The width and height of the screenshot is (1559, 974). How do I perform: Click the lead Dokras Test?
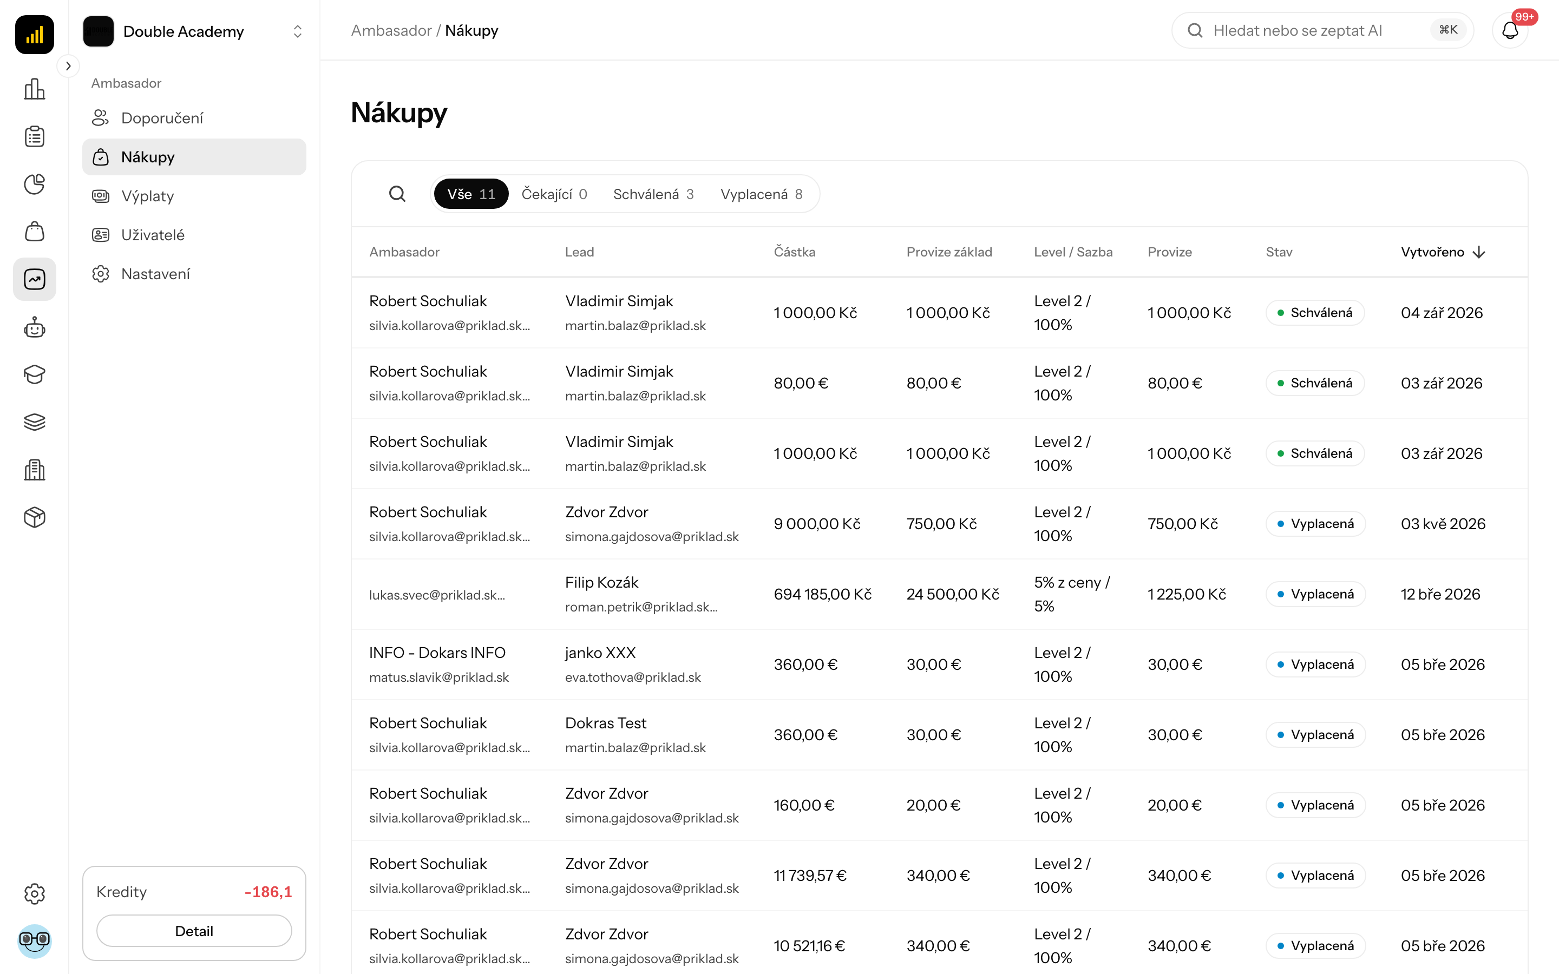click(x=606, y=723)
